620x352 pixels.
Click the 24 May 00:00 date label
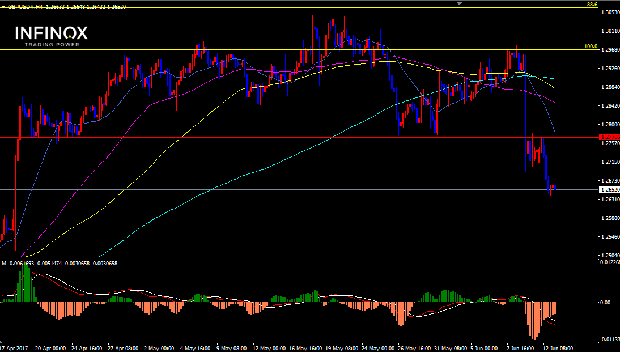(377, 349)
